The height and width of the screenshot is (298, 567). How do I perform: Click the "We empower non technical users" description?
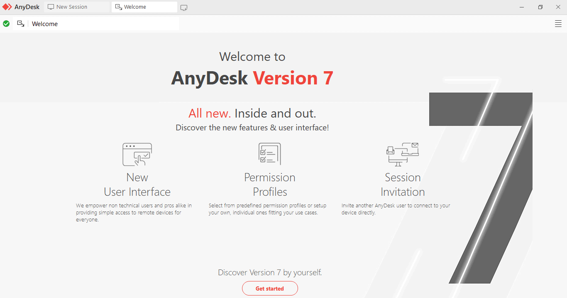pyautogui.click(x=134, y=213)
